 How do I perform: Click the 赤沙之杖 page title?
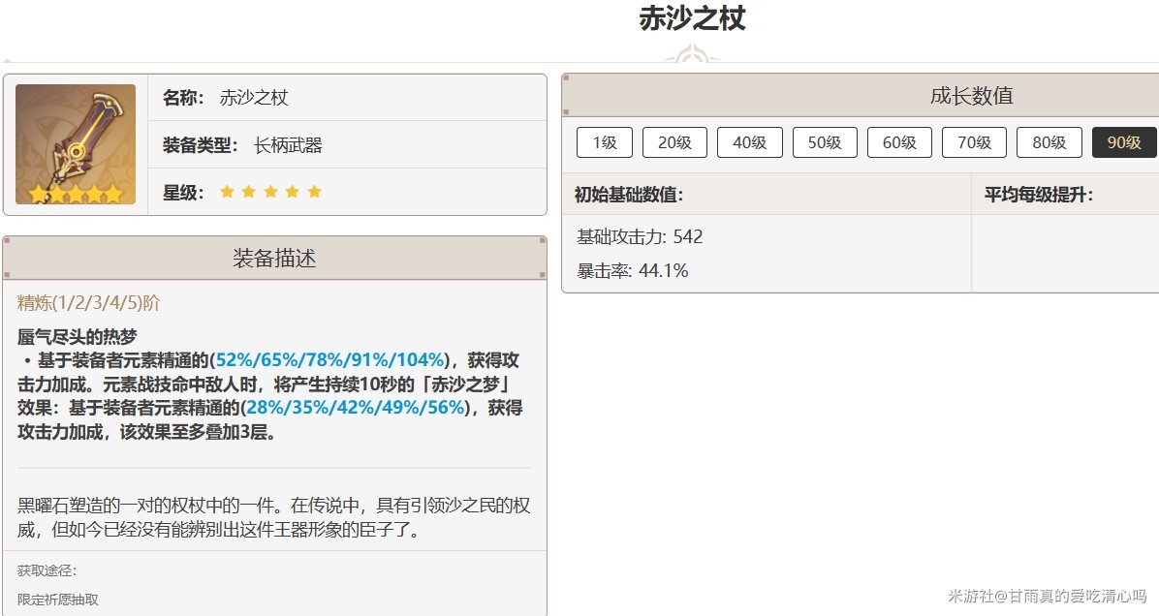pyautogui.click(x=690, y=19)
